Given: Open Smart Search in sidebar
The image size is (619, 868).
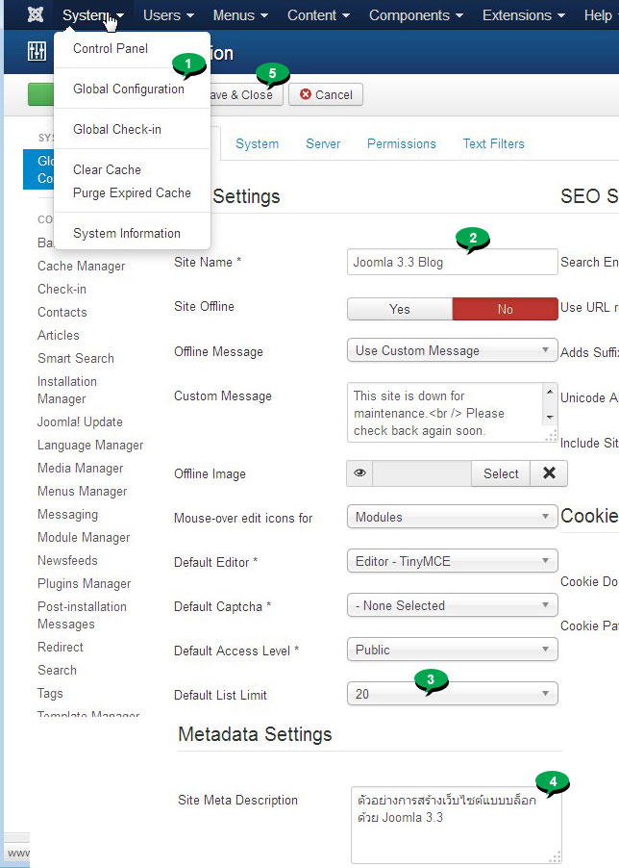Looking at the screenshot, I should (x=76, y=359).
